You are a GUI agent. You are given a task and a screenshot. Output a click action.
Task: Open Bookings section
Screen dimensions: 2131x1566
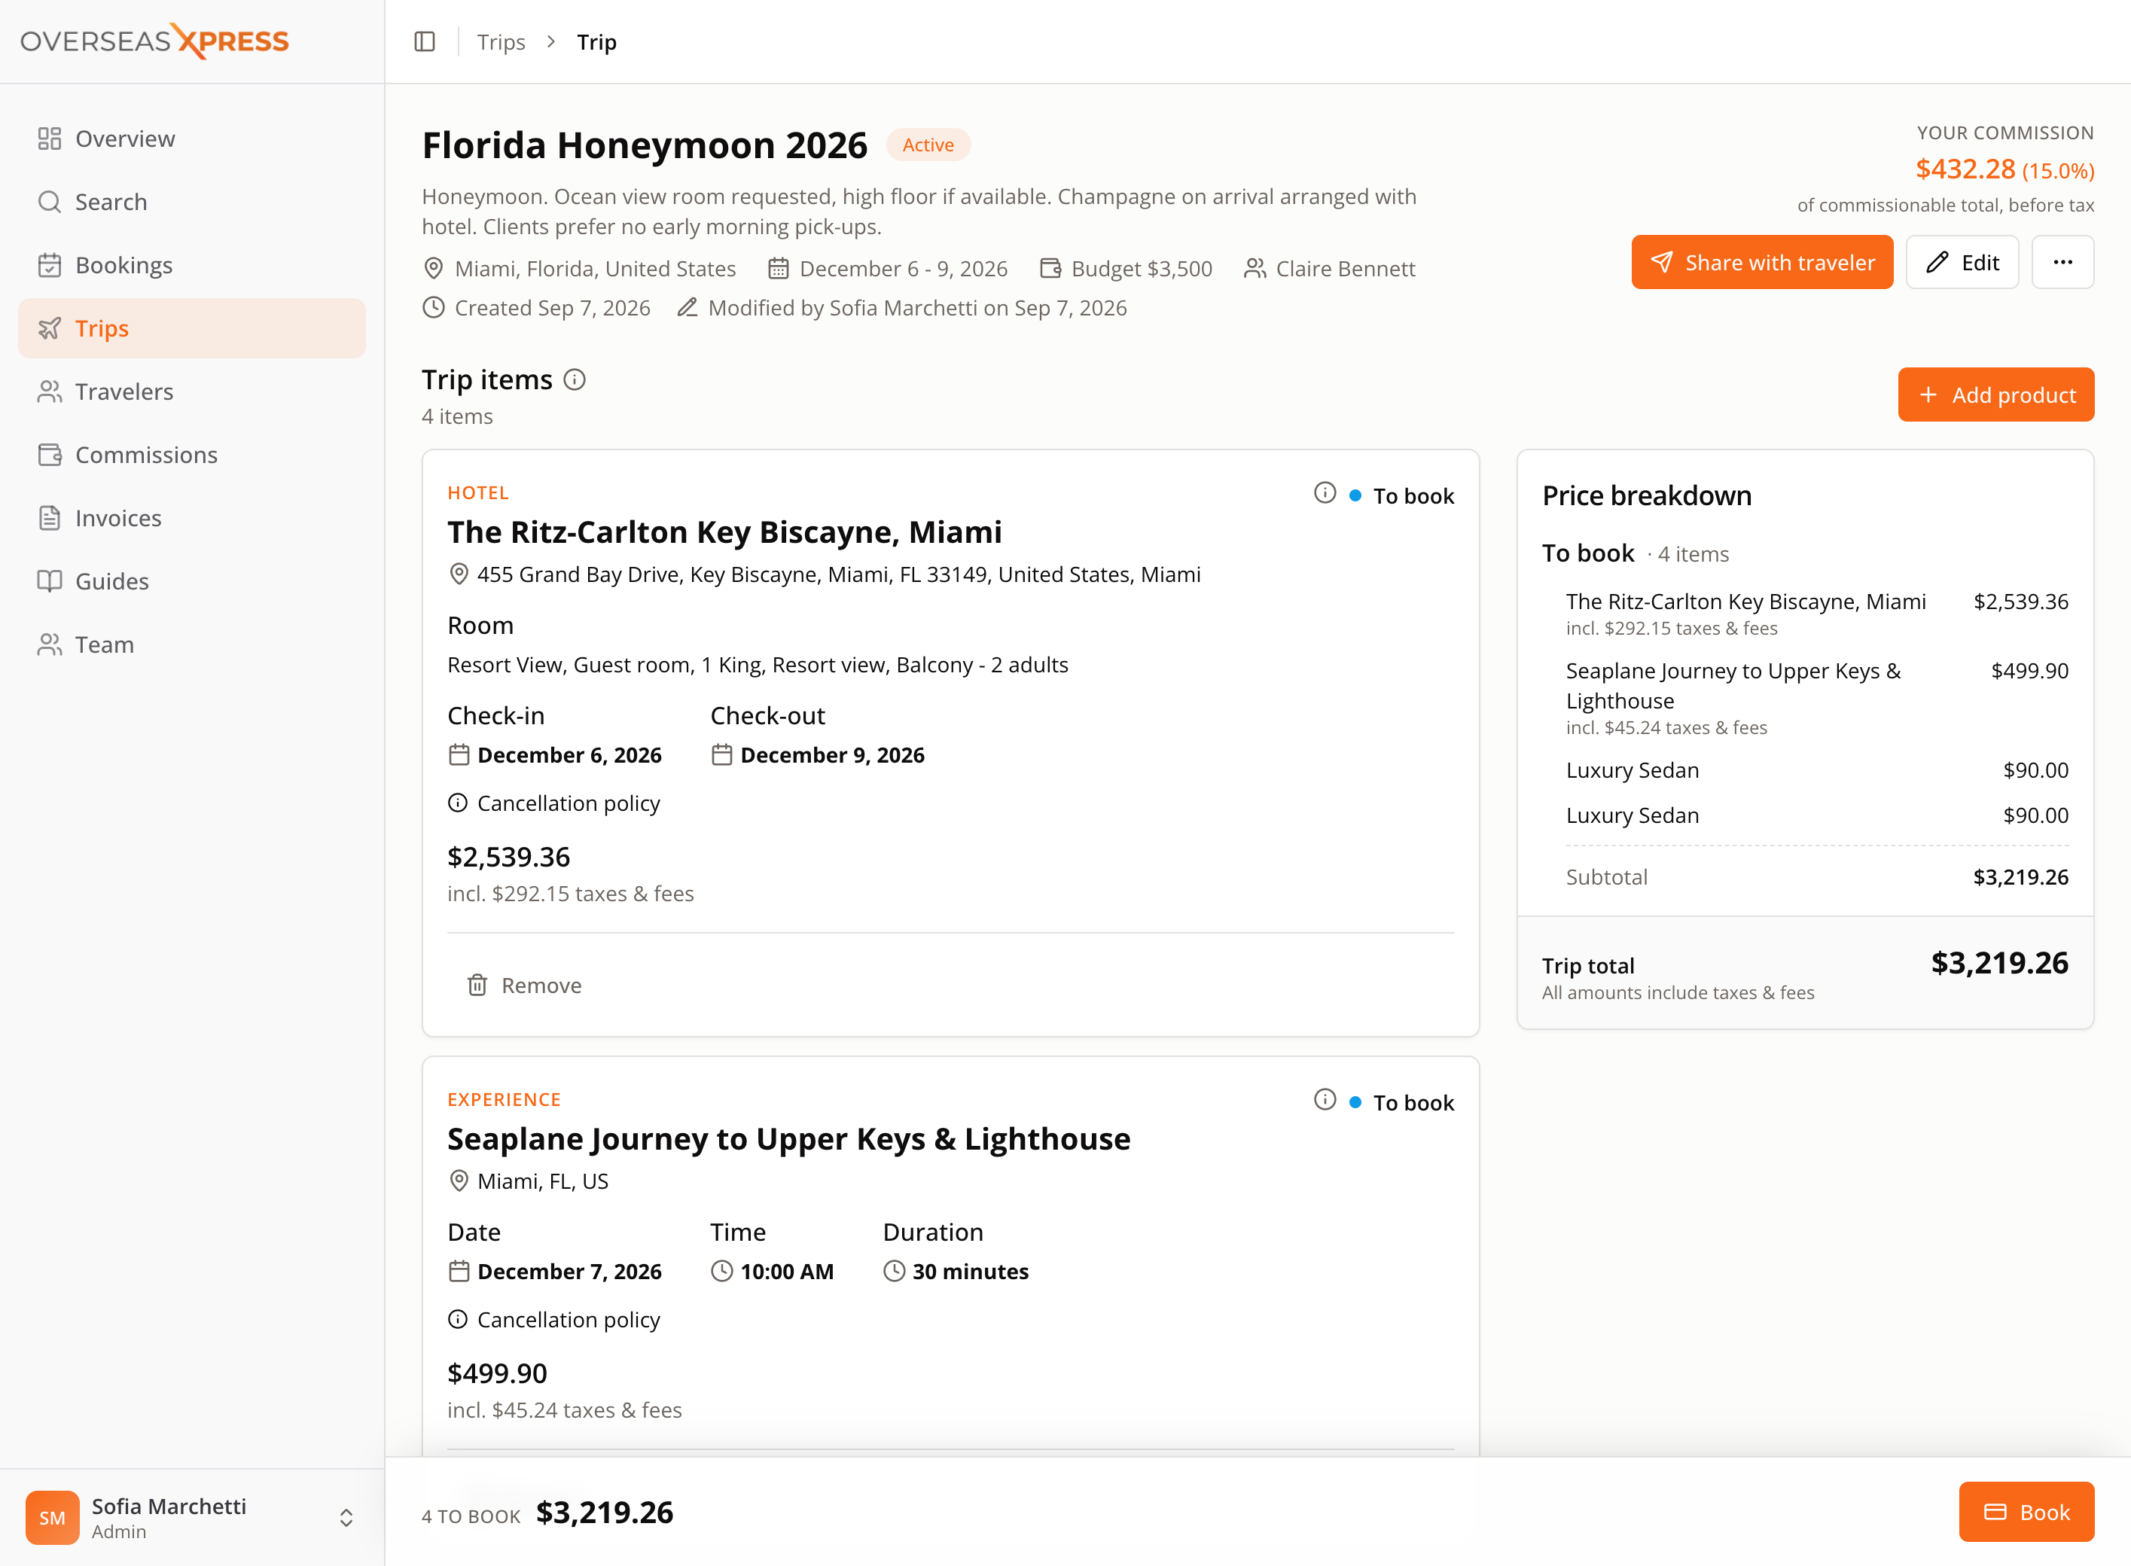click(x=191, y=266)
